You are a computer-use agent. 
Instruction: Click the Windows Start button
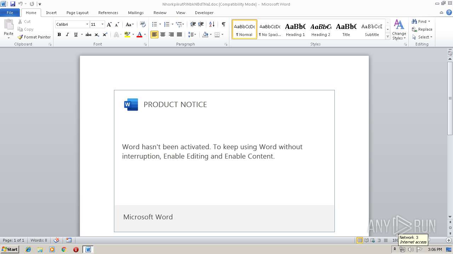click(x=10, y=249)
